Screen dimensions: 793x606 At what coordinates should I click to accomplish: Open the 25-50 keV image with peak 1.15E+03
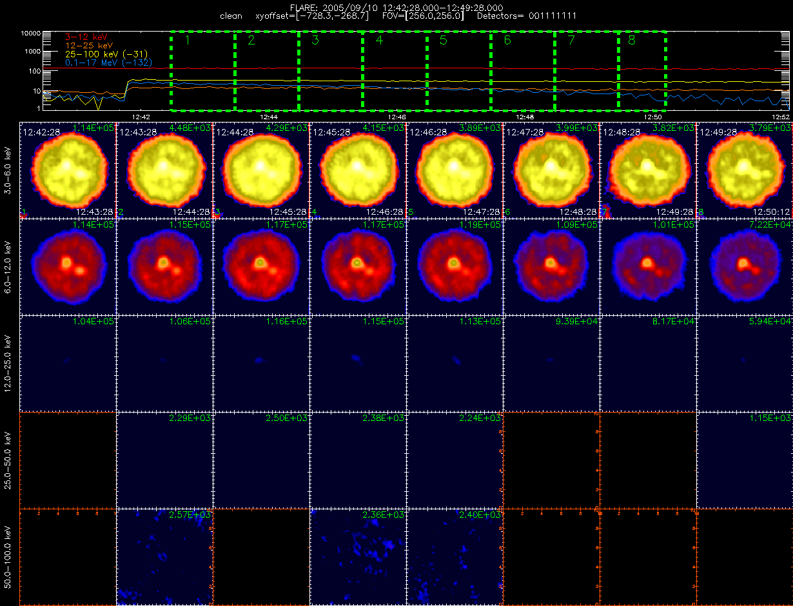(745, 460)
